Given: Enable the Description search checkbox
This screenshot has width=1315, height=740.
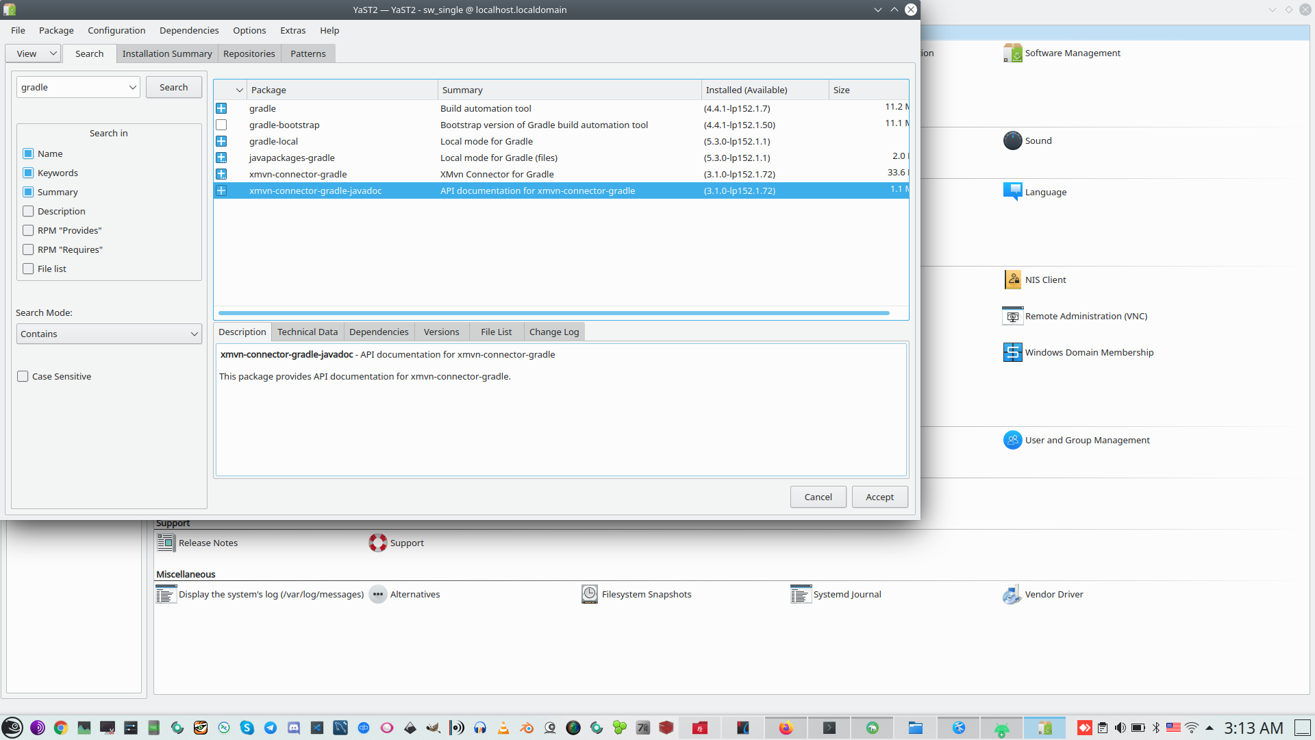Looking at the screenshot, I should point(28,211).
